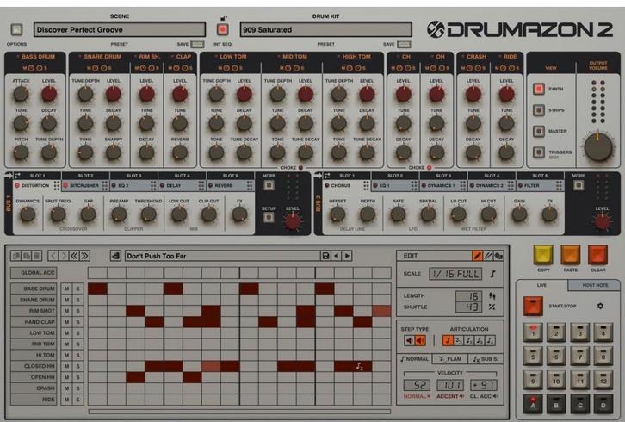Click the red Clear button

(597, 255)
